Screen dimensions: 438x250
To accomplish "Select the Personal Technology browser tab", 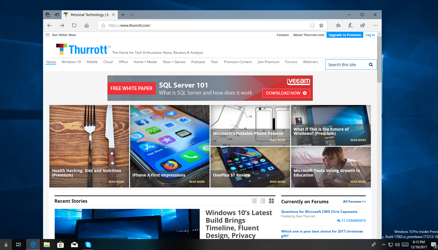I will click(89, 15).
